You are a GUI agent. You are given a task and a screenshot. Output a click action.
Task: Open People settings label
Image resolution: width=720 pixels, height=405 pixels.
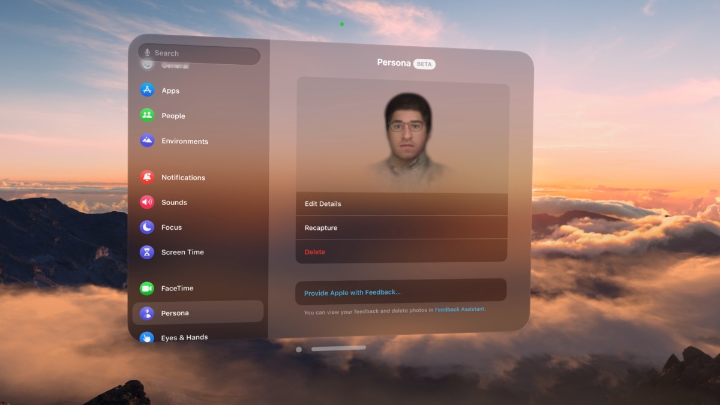(173, 116)
